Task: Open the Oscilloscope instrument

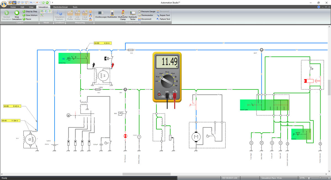Action: [101, 15]
